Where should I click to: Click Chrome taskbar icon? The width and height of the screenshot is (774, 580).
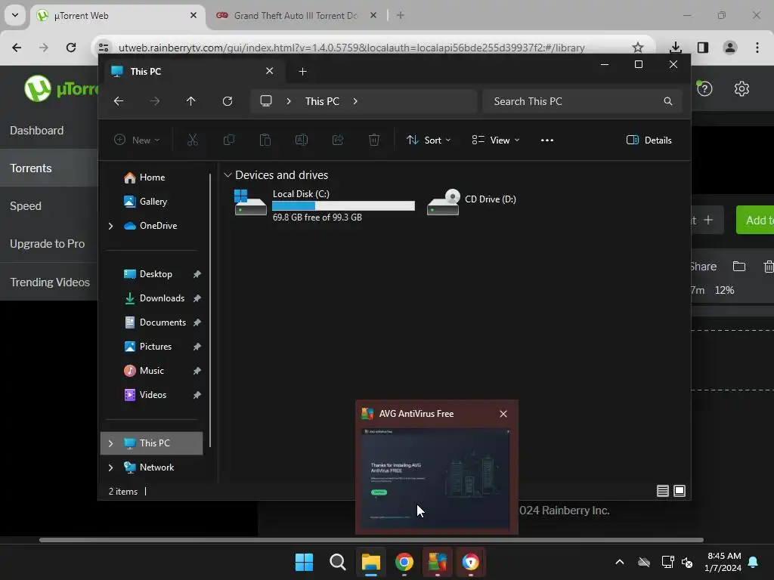coord(404,562)
